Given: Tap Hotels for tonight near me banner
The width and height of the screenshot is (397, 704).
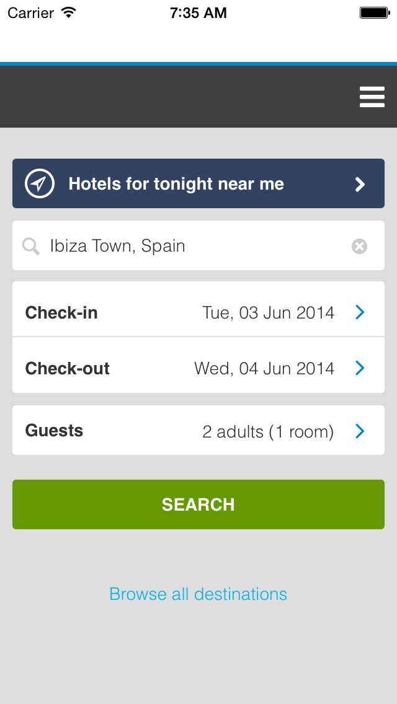Looking at the screenshot, I should click(x=198, y=183).
